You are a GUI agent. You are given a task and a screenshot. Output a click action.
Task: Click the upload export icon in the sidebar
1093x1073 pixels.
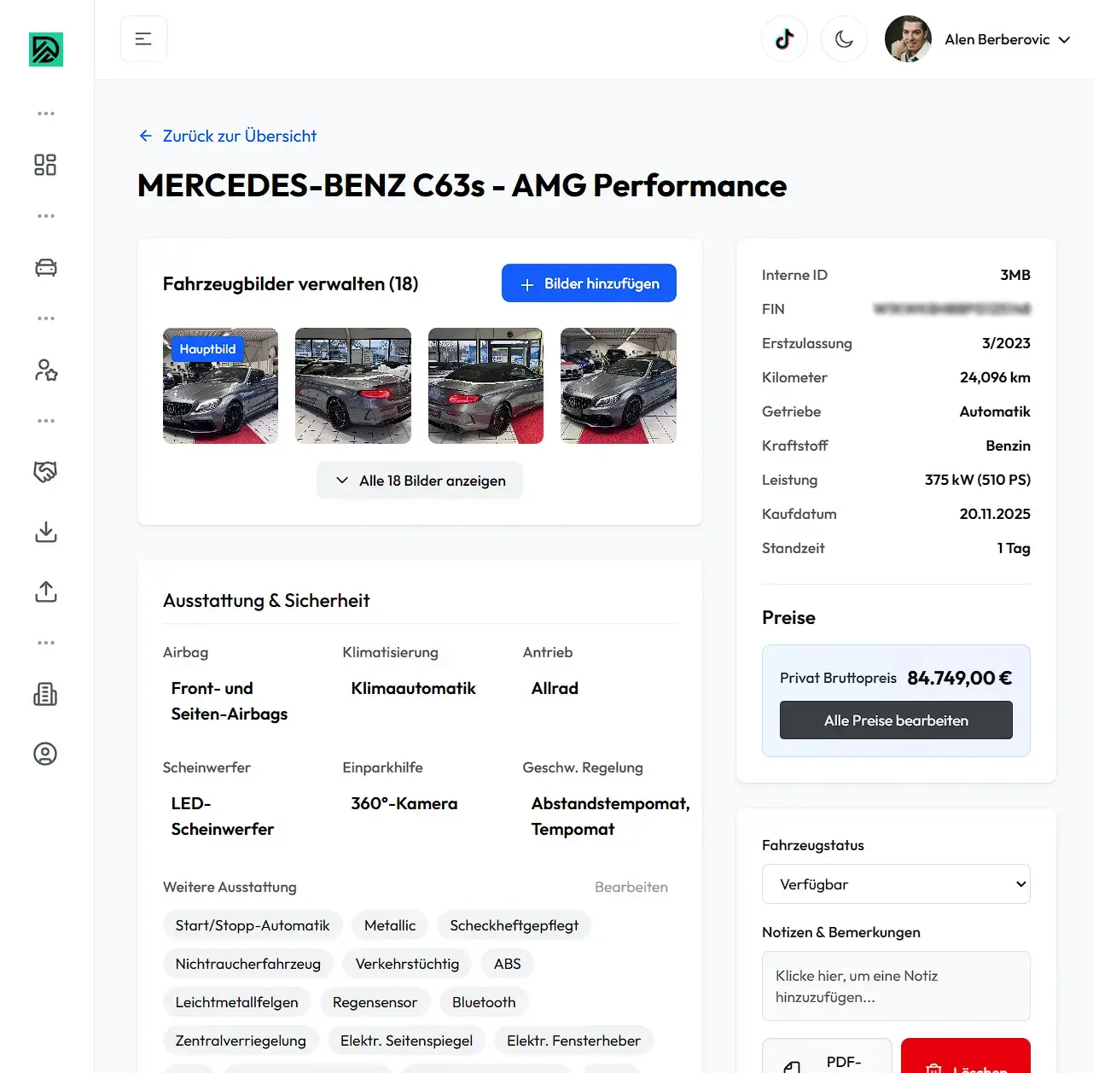(x=45, y=592)
